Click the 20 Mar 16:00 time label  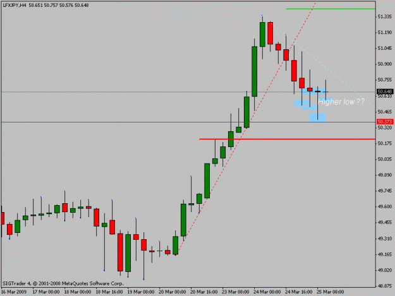pyautogui.click(x=204, y=292)
